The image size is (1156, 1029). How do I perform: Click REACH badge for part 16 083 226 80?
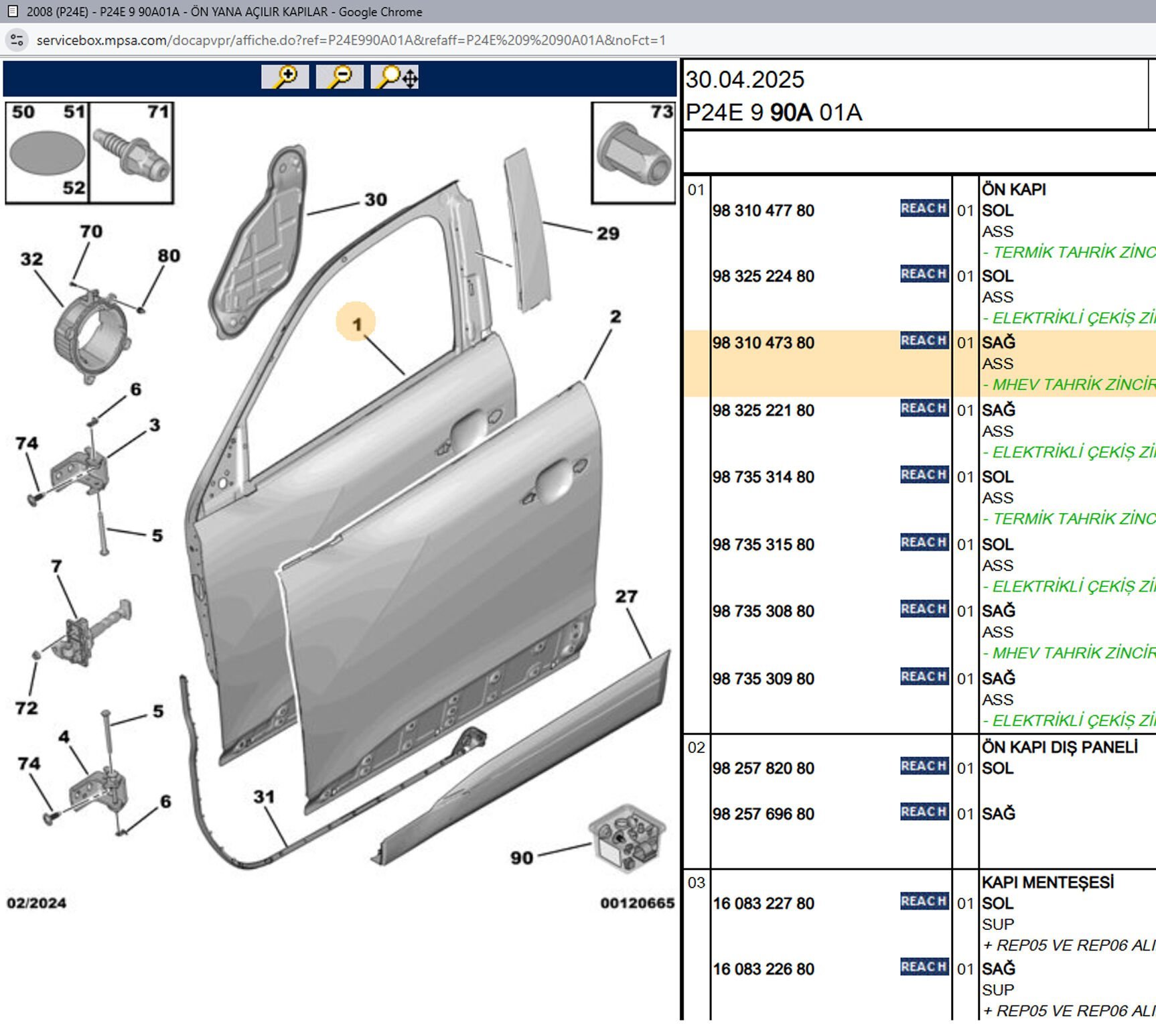coord(924,967)
